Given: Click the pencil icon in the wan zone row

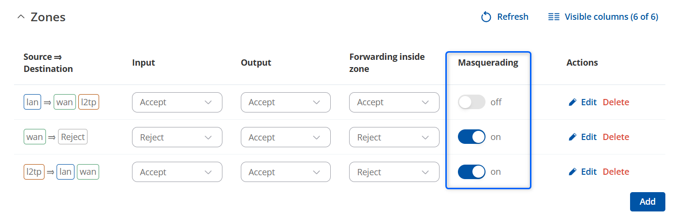Looking at the screenshot, I should coord(573,137).
